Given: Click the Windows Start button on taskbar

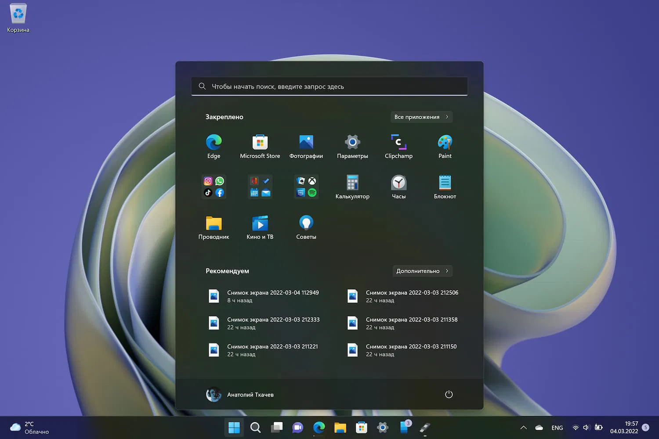Looking at the screenshot, I should tap(234, 428).
